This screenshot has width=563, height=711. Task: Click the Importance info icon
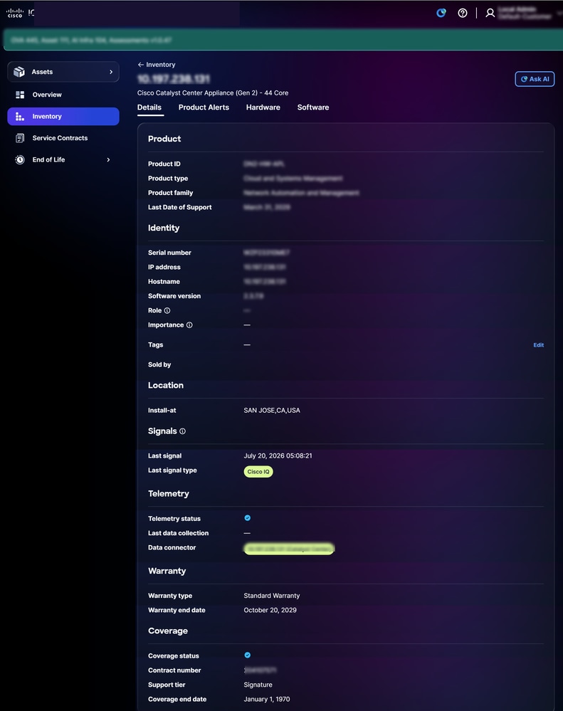[189, 325]
